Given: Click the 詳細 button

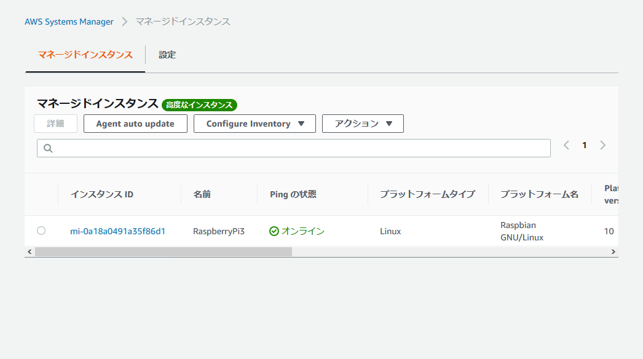Looking at the screenshot, I should tap(55, 124).
